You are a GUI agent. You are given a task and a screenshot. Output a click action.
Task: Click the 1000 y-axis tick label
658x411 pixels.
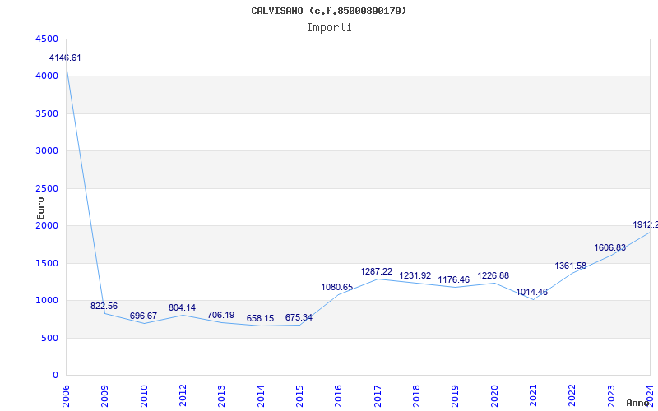coord(47,301)
